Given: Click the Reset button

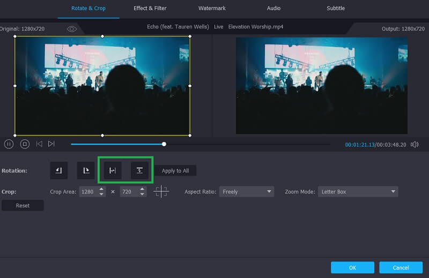Looking at the screenshot, I should pos(23,206).
